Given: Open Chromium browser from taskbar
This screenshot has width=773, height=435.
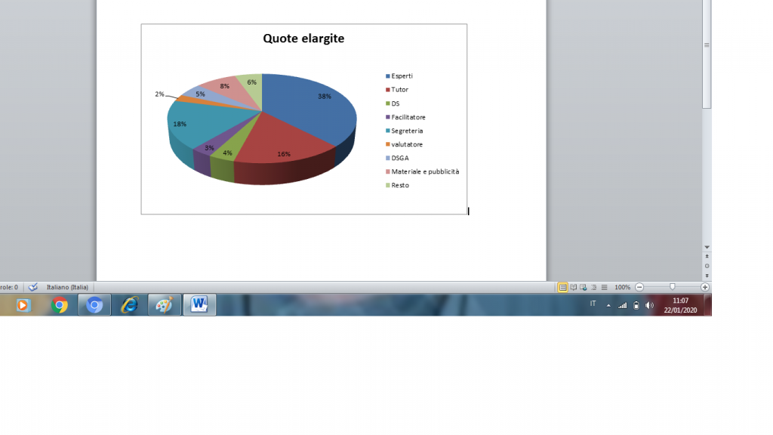Looking at the screenshot, I should pos(94,305).
